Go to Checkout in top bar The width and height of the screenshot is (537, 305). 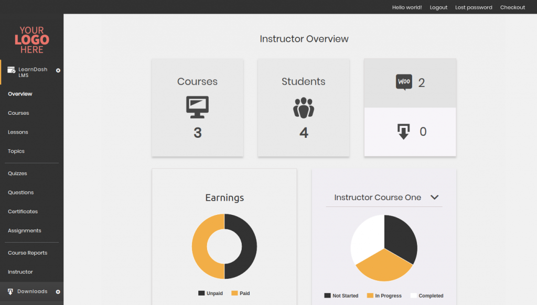click(512, 7)
